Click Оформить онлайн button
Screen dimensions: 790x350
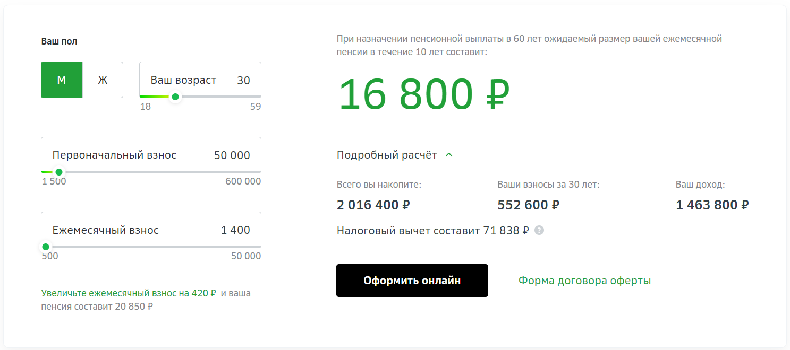pyautogui.click(x=412, y=280)
